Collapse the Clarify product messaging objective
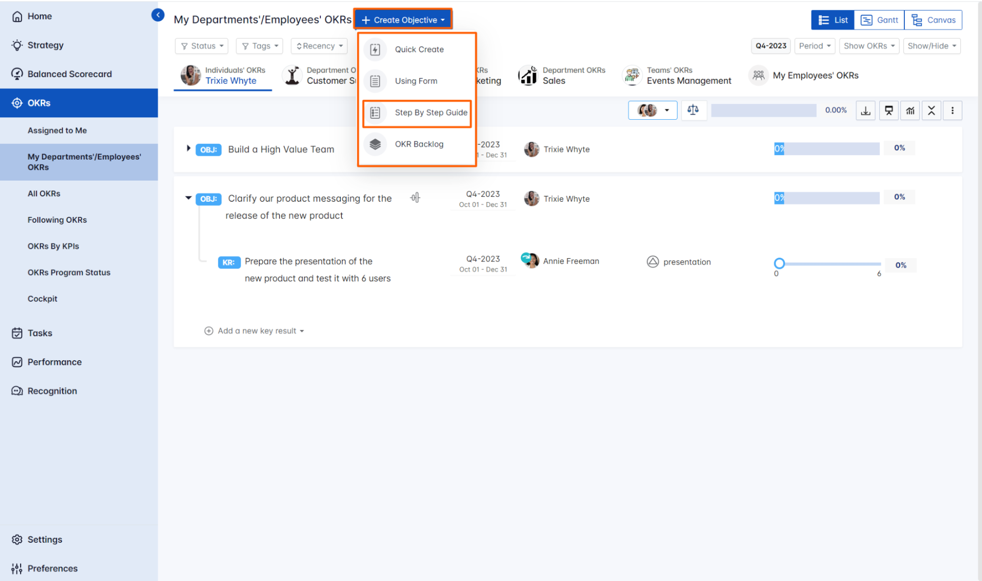Viewport: 982px width, 581px height. tap(189, 198)
